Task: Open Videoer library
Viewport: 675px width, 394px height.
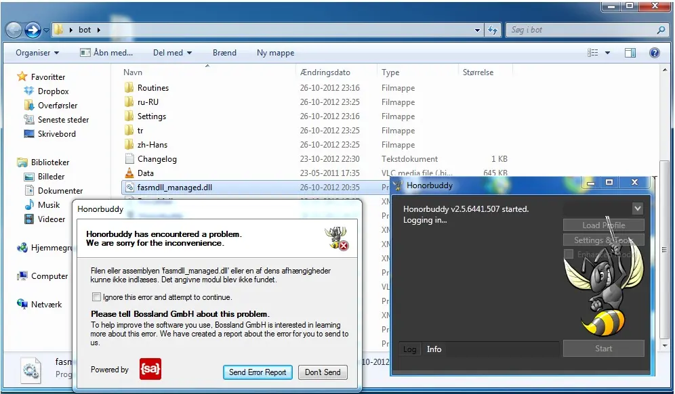Action: click(x=45, y=219)
